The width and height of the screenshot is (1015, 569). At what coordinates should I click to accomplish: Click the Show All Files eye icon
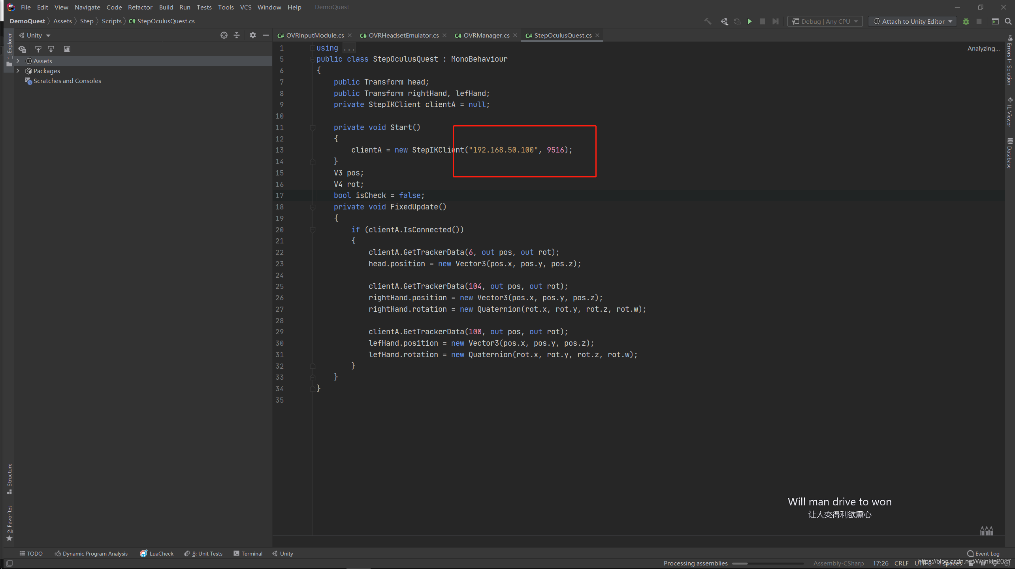click(x=22, y=49)
